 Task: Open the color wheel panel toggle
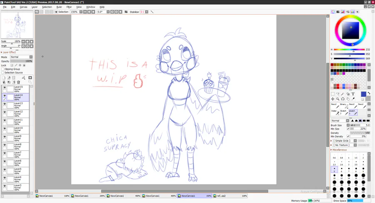tap(333, 12)
